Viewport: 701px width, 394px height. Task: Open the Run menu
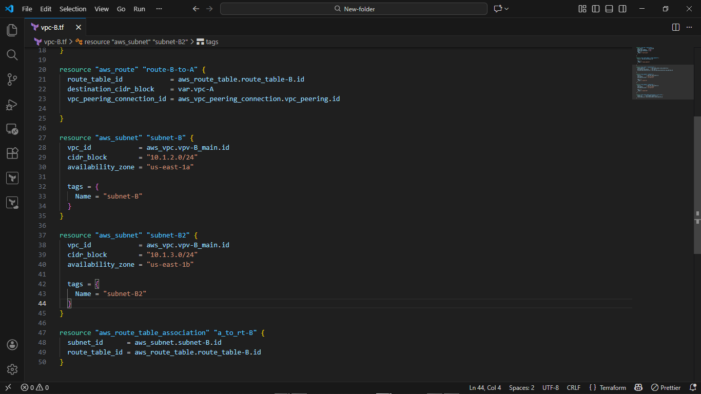point(139,9)
